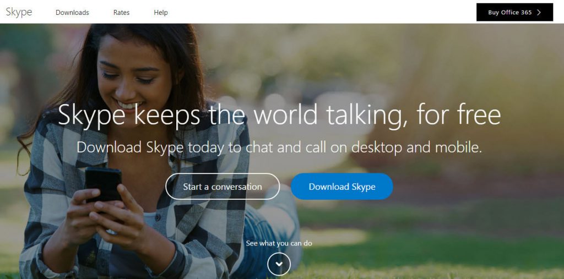Open the Help navigation link
Image resolution: width=564 pixels, height=279 pixels.
(161, 13)
